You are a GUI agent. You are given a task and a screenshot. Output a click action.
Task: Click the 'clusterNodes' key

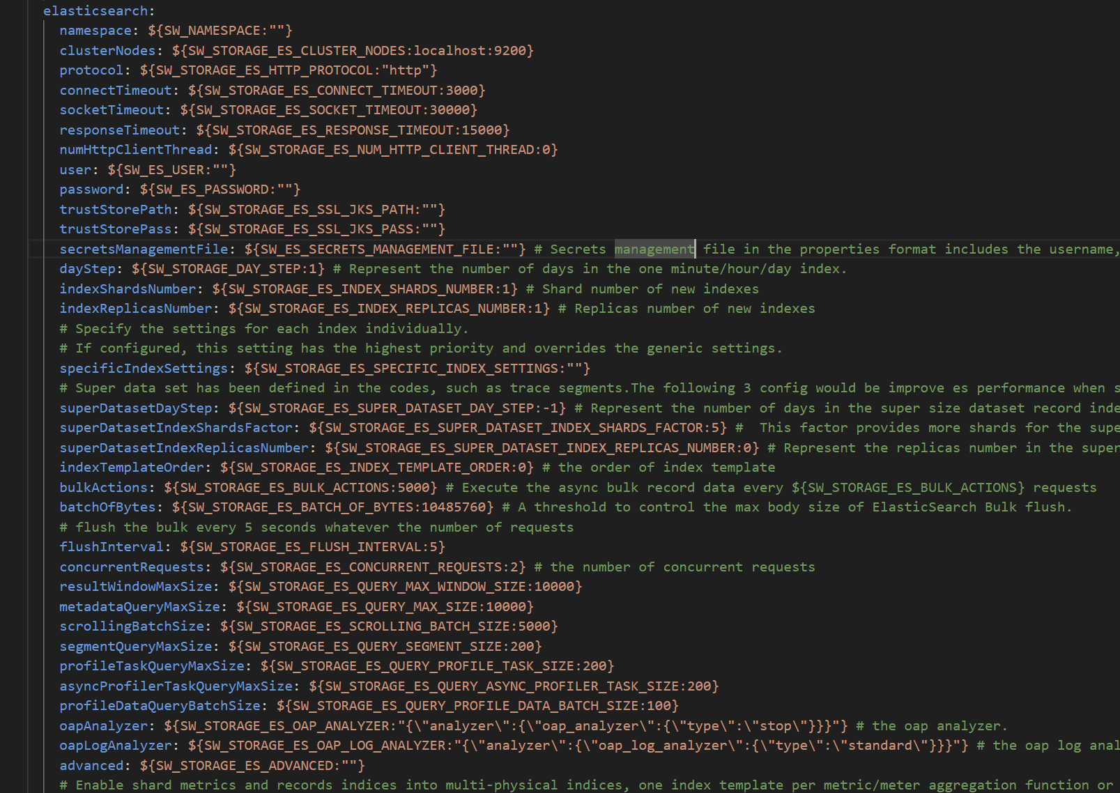pos(107,51)
